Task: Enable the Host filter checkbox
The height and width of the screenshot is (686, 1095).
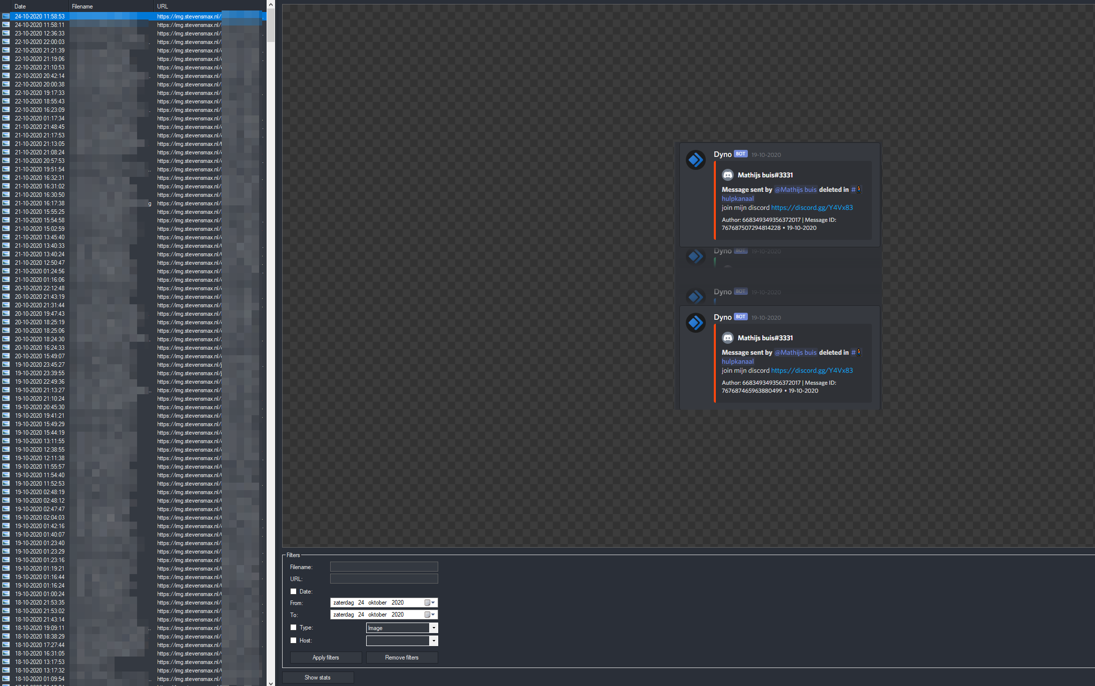Action: [x=294, y=641]
